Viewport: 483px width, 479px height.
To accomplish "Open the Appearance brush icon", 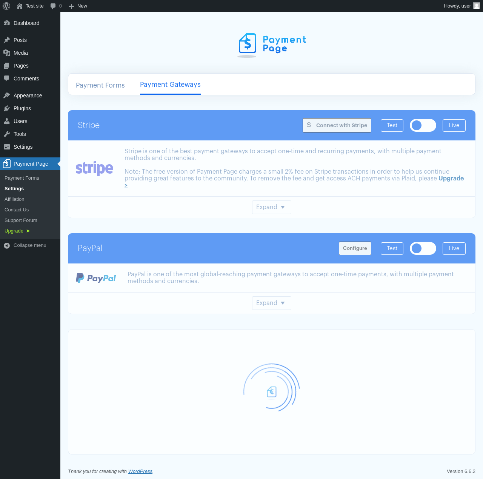I will pyautogui.click(x=7, y=95).
